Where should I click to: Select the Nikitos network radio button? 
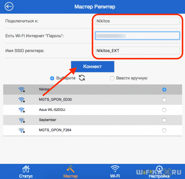(x=164, y=90)
